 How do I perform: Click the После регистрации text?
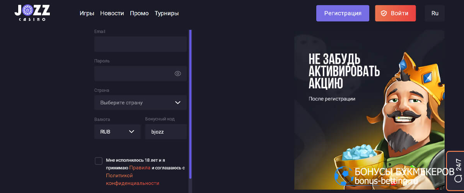[332, 99]
